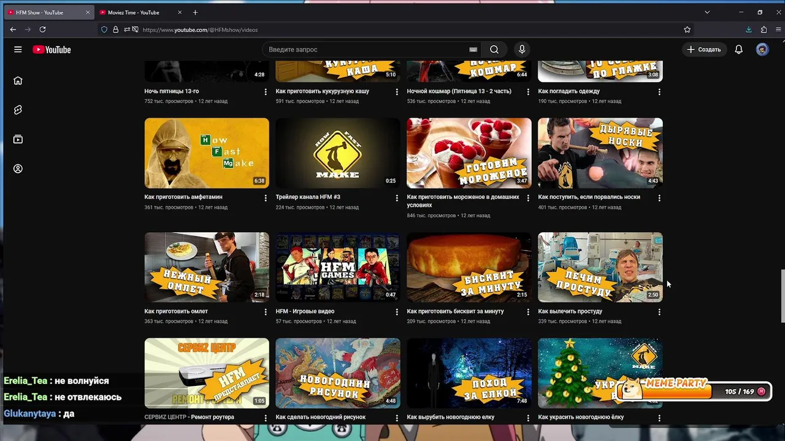Open Shorts in the sidebar
The height and width of the screenshot is (441, 785).
coord(18,110)
